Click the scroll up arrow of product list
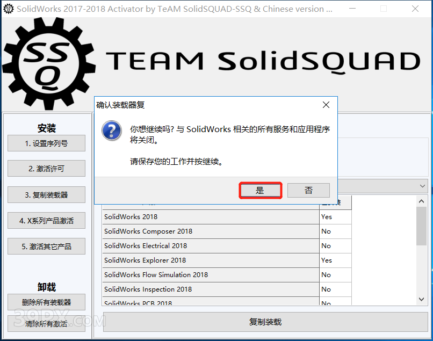 [422, 201]
